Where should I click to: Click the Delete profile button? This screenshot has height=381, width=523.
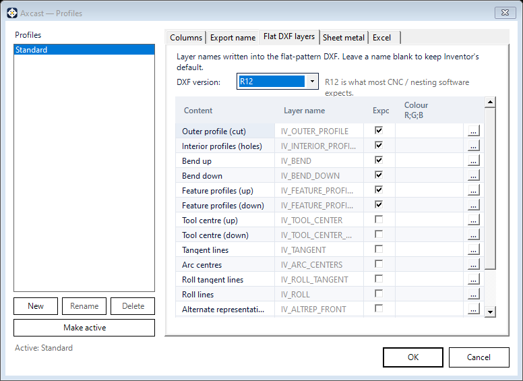[x=133, y=306]
